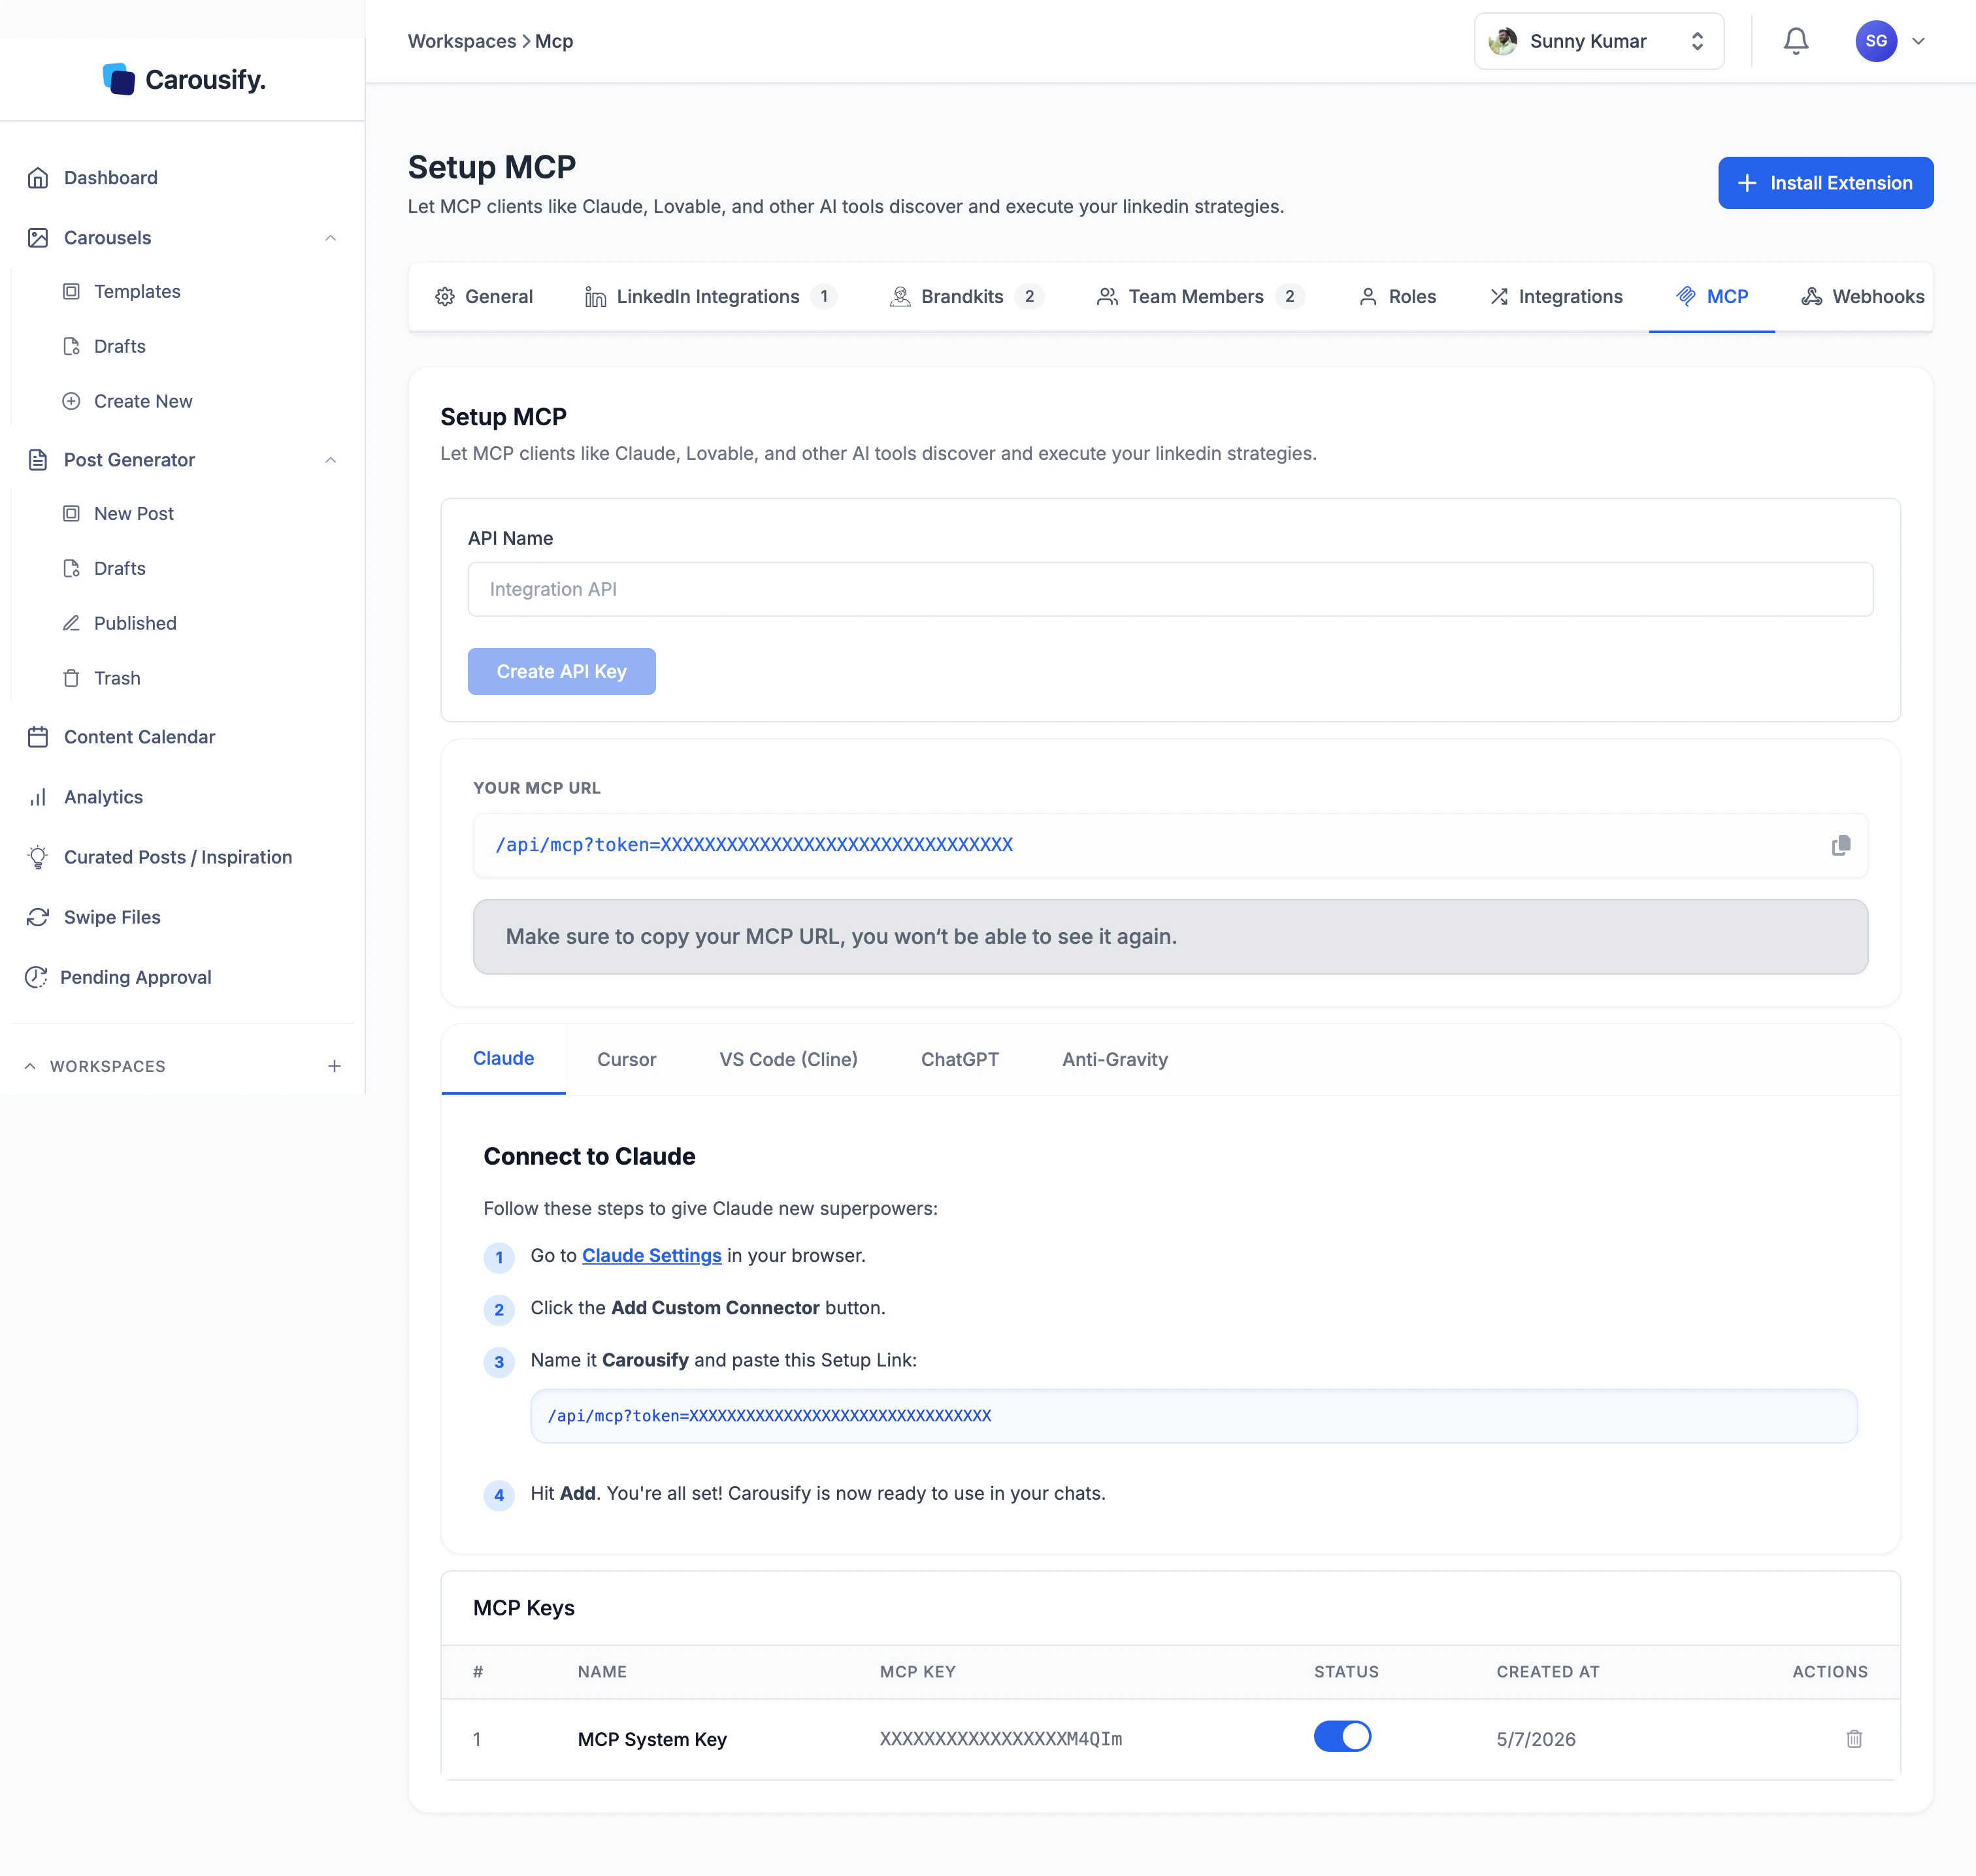Click the Dashboard home icon
Image resolution: width=1976 pixels, height=1876 pixels.
pyautogui.click(x=38, y=178)
